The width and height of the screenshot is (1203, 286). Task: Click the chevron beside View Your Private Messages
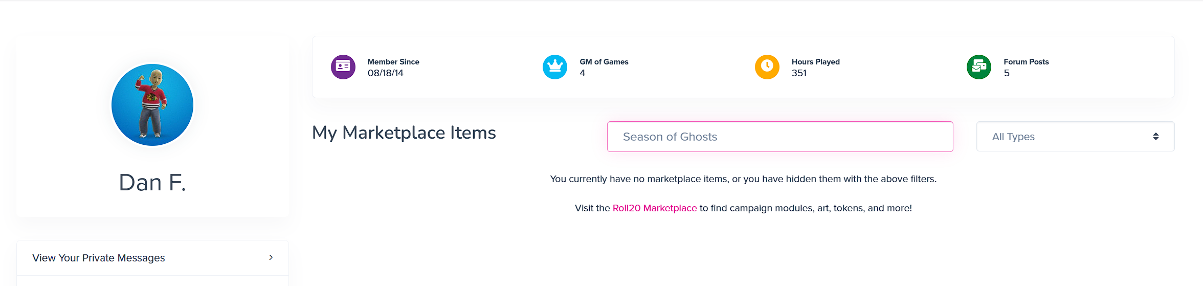(271, 258)
